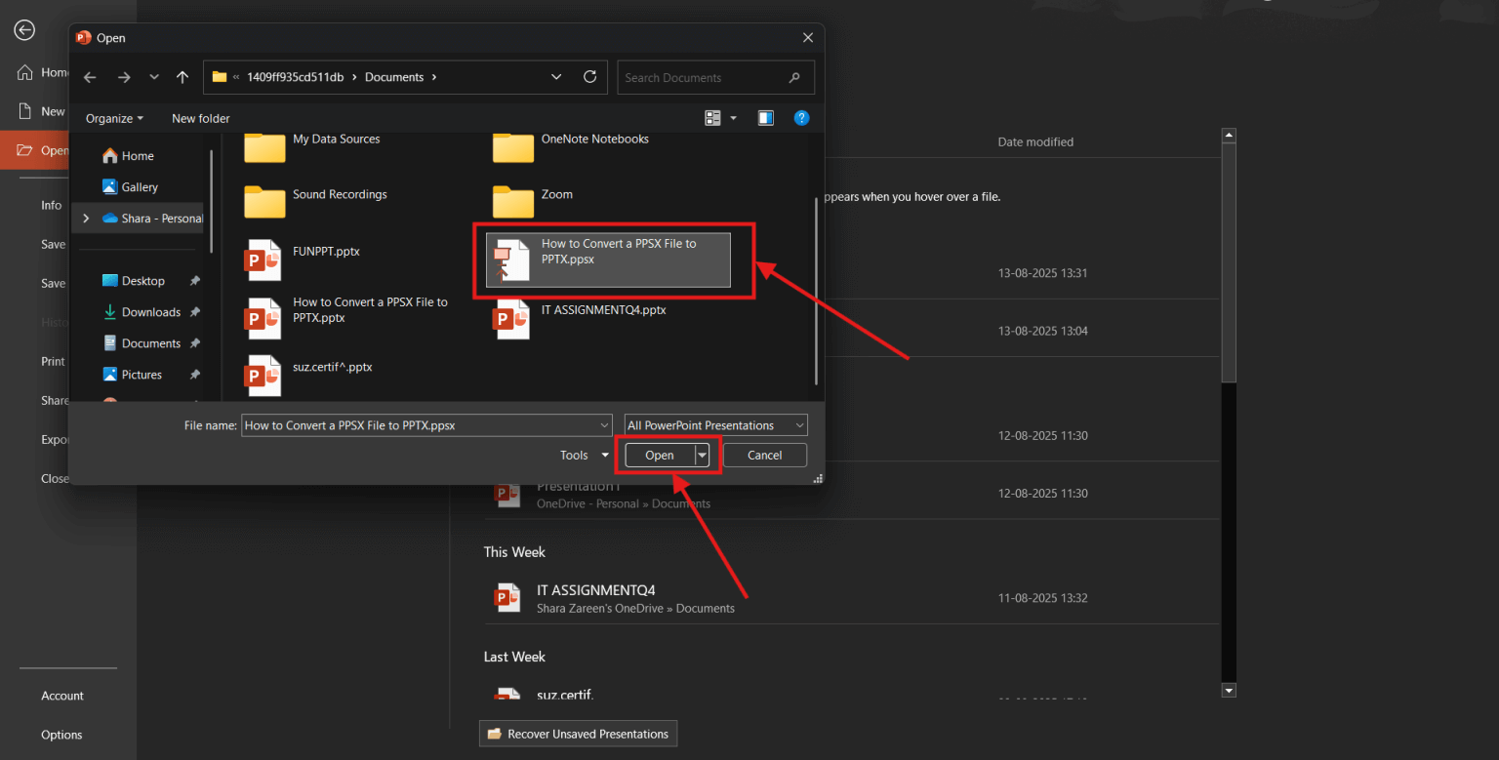Click the back navigation arrow in the Open dialog
This screenshot has height=760, width=1499.
point(89,77)
